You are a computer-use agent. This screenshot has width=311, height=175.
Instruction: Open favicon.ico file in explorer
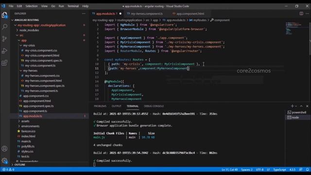click(28, 131)
